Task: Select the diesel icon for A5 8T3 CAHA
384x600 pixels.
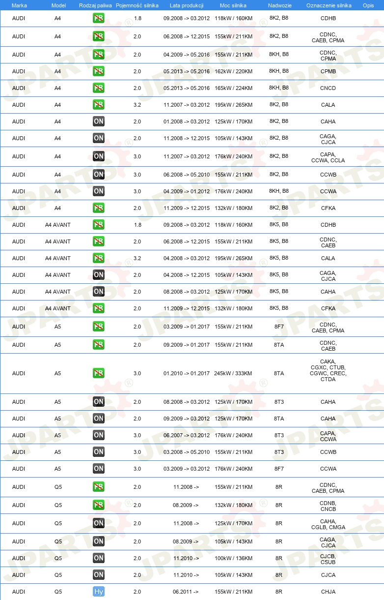Action: [99, 402]
